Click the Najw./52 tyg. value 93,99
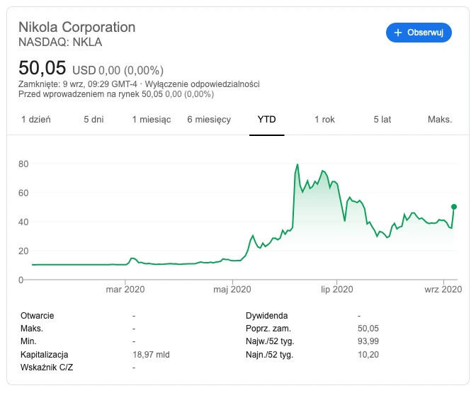This screenshot has height=393, width=476. pos(368,341)
